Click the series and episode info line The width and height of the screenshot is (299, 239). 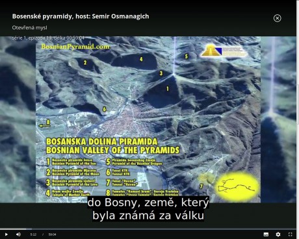tap(48, 38)
